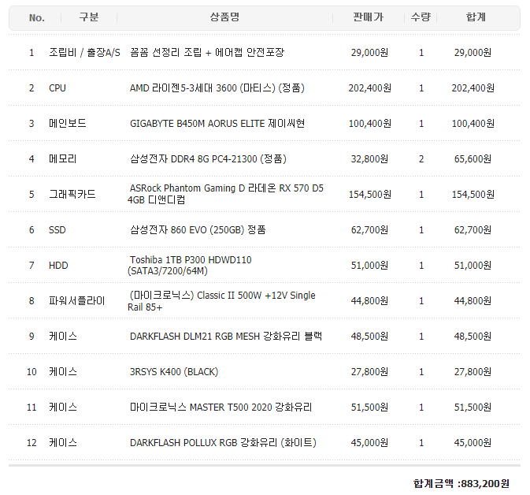Select the CPU category cell
530x495 pixels.
[57, 88]
